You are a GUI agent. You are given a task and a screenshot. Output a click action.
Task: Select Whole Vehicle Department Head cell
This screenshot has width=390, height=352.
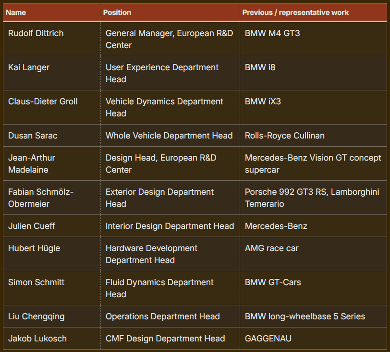[170, 136]
